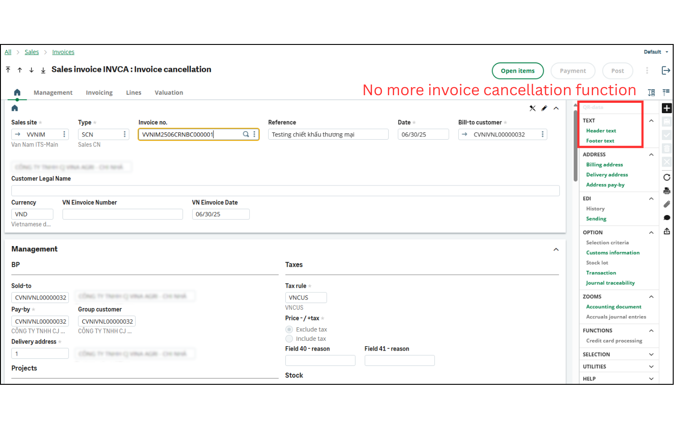Click the VN Einvoice Number field

click(x=122, y=214)
